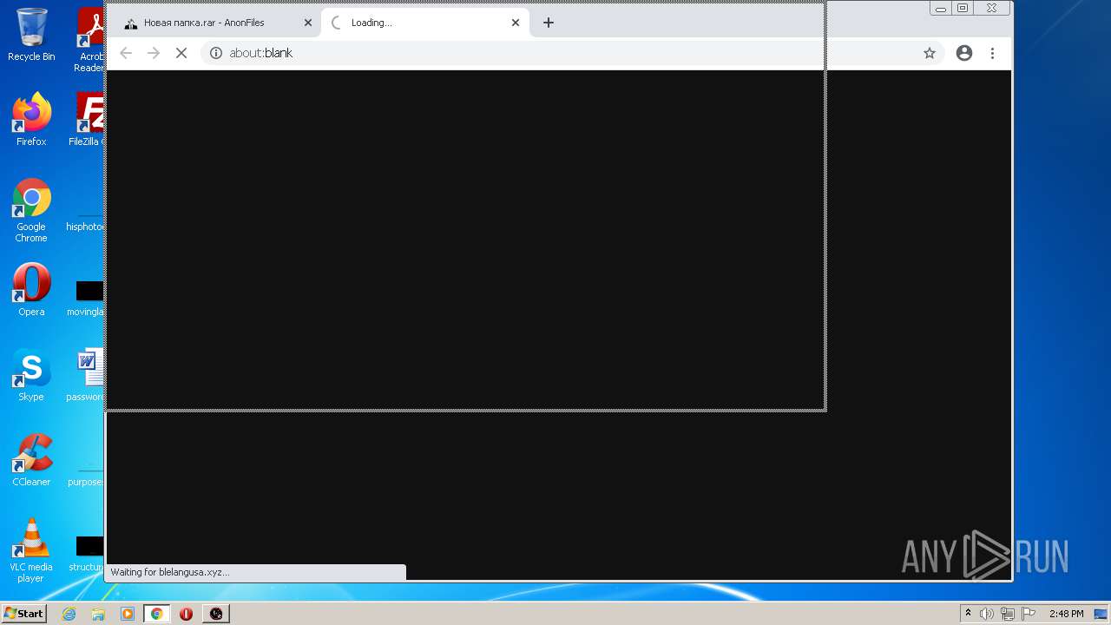Open the Chrome three-dot menu
1111x625 pixels.
[x=992, y=53]
